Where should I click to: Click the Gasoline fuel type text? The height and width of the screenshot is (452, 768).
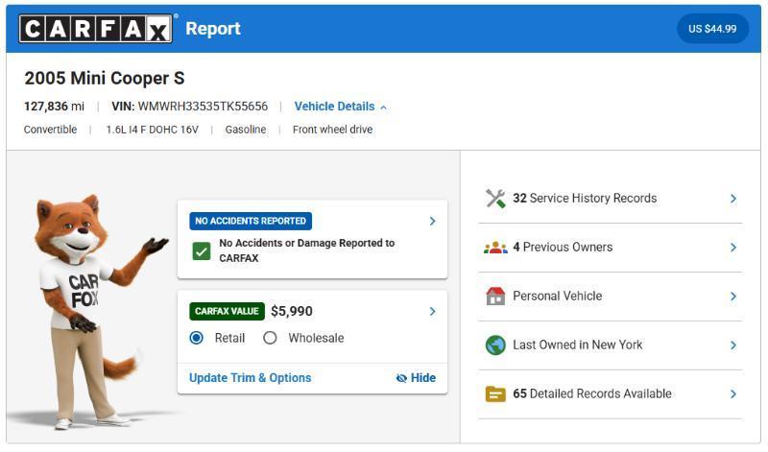click(x=246, y=130)
